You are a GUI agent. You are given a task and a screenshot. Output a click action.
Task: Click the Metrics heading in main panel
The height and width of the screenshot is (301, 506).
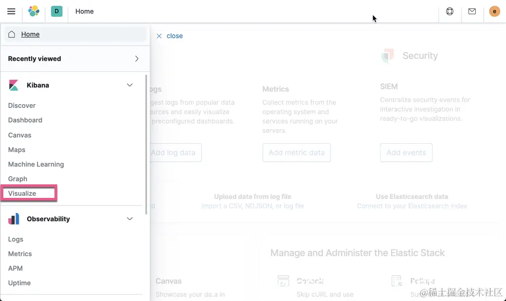click(276, 89)
